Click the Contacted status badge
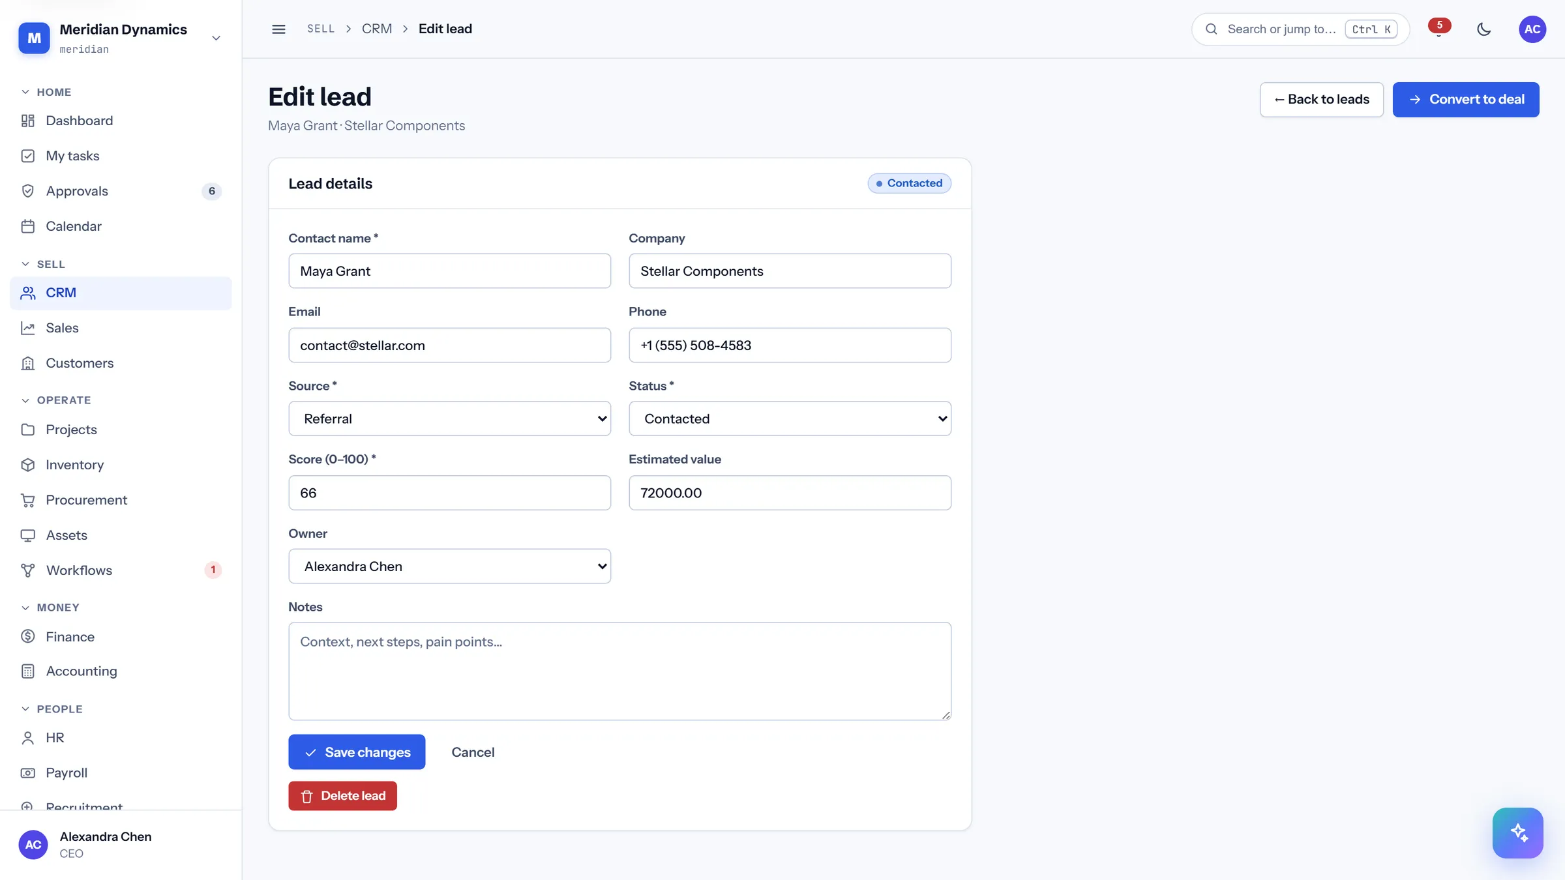Image resolution: width=1565 pixels, height=880 pixels. click(909, 183)
